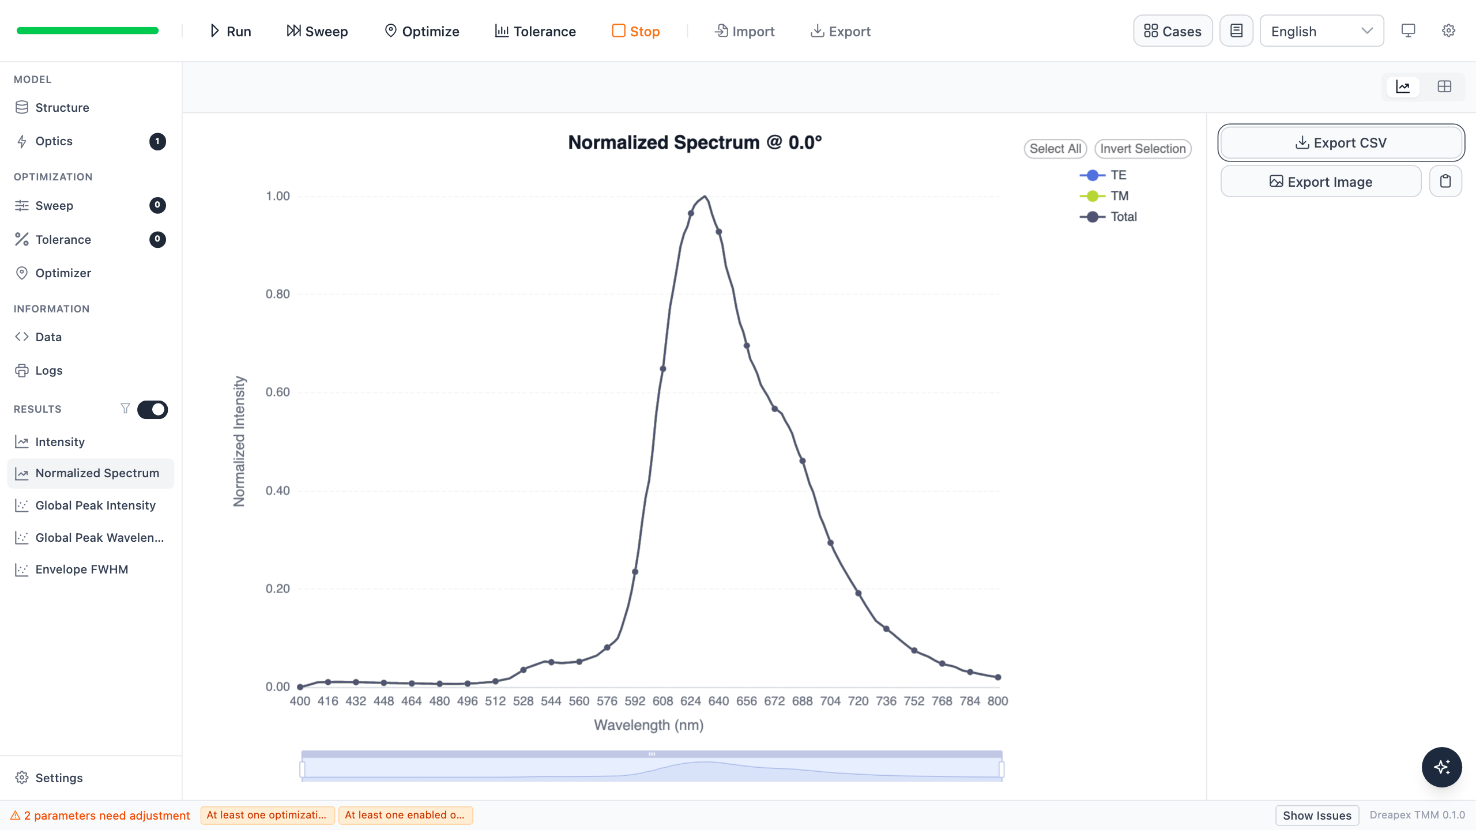Toggle the Total series in legend
The height and width of the screenshot is (830, 1476).
pos(1108,217)
